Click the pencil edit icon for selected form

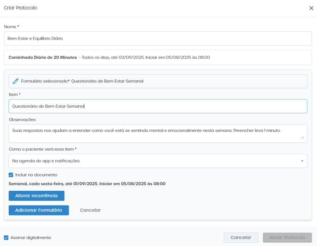click(x=16, y=81)
